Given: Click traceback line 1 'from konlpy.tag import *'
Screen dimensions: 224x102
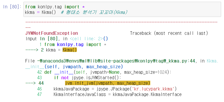Looking at the screenshot, I should click(x=73, y=44).
